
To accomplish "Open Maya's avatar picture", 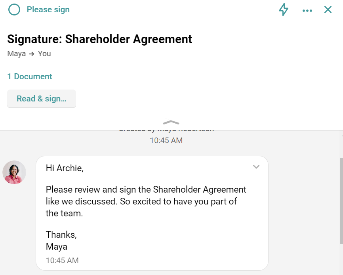I will (x=14, y=172).
